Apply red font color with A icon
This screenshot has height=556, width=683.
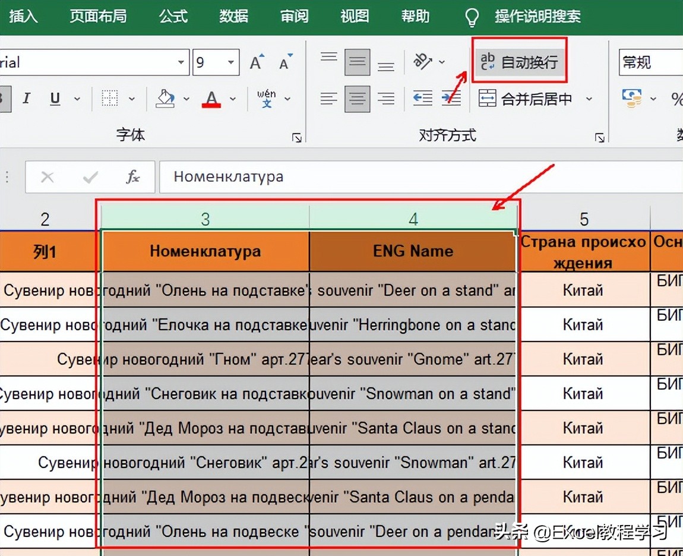coord(211,99)
